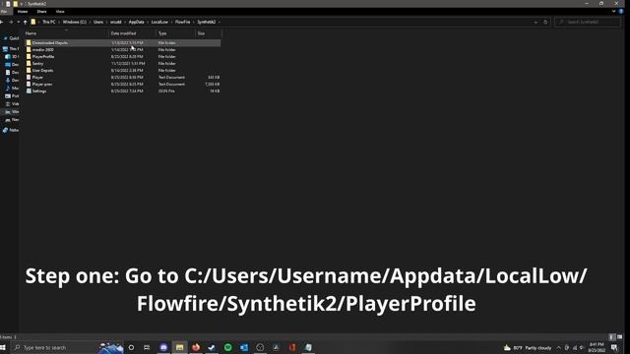Select the PlayerProfile folder
Viewport: 630px width, 354px height.
pyautogui.click(x=43, y=57)
